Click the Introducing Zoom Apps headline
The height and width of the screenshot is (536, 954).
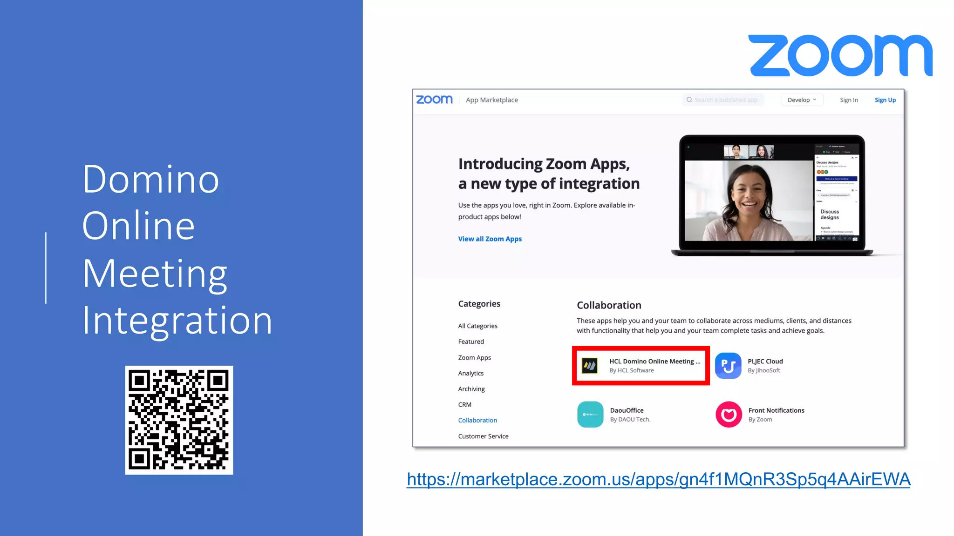click(x=549, y=174)
